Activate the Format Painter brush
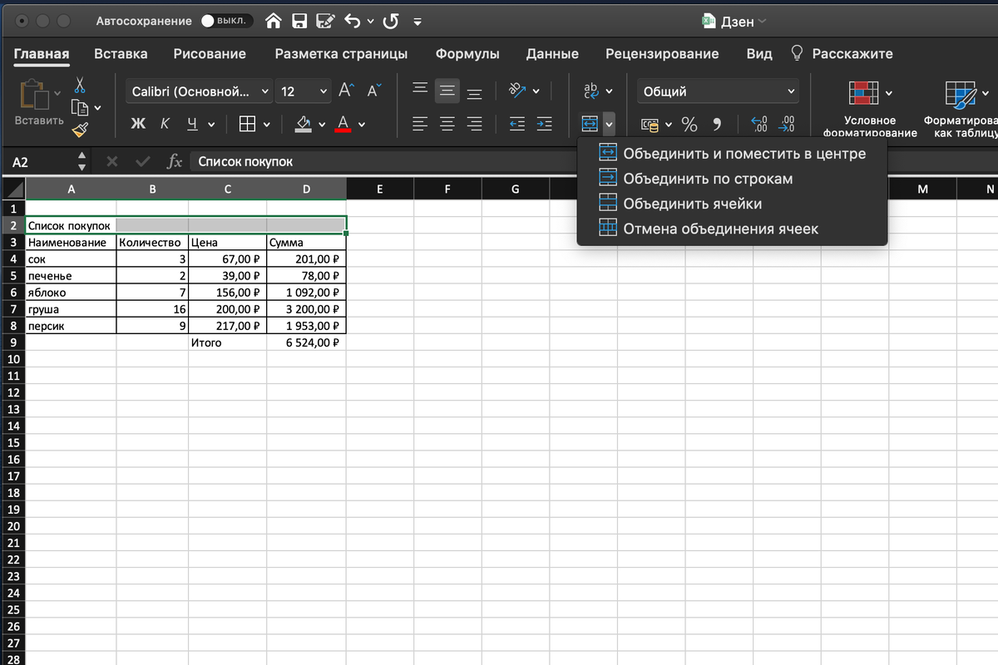 [80, 130]
